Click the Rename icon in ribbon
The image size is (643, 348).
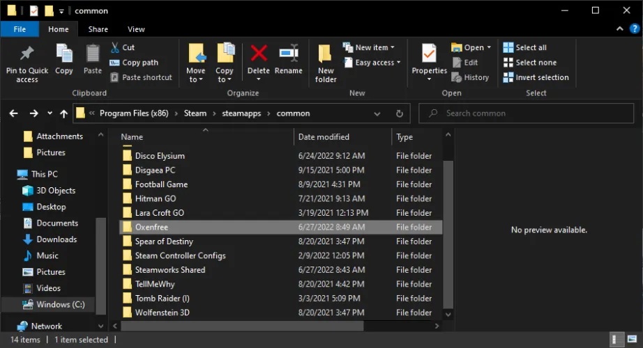pyautogui.click(x=288, y=54)
